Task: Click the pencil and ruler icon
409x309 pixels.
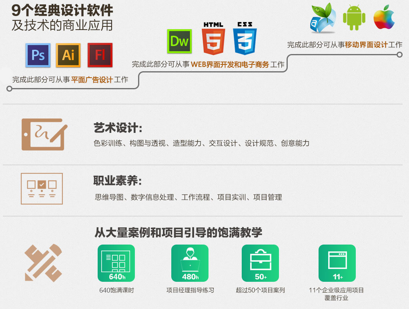Action: tap(43, 263)
